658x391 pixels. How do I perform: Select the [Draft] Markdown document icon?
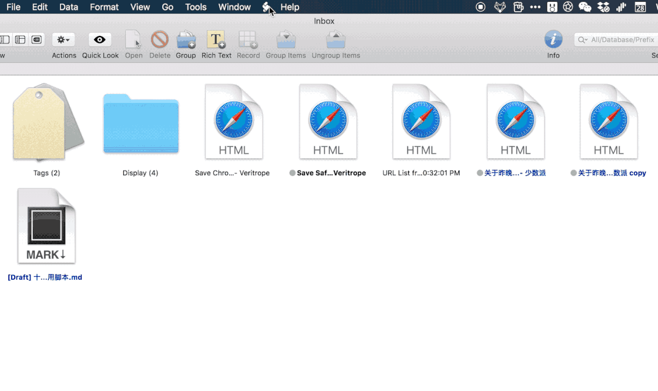click(46, 226)
